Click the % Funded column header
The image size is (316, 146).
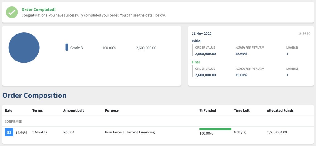point(208,110)
